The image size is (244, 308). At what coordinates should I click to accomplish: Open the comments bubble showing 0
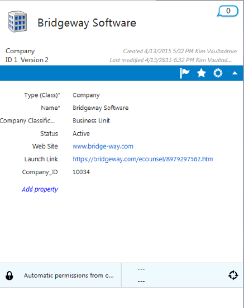(228, 11)
